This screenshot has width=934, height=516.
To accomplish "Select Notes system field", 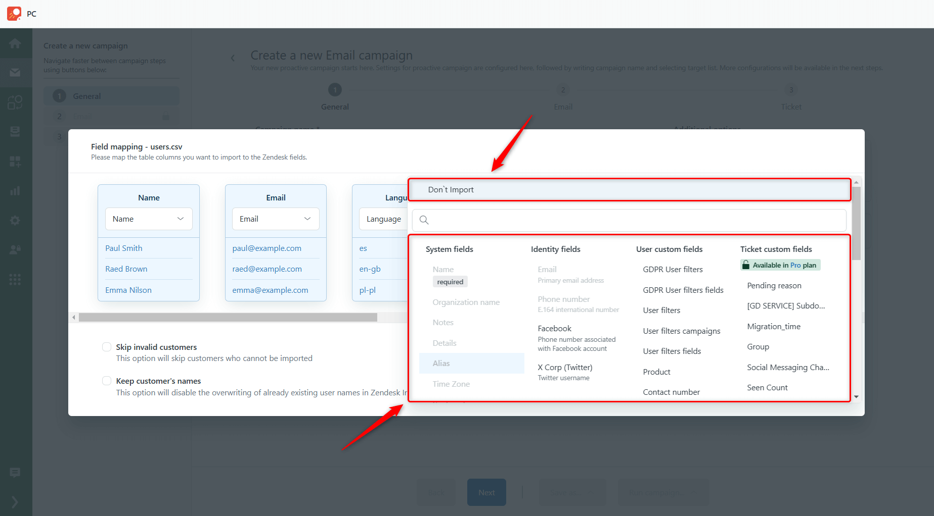I will (443, 323).
